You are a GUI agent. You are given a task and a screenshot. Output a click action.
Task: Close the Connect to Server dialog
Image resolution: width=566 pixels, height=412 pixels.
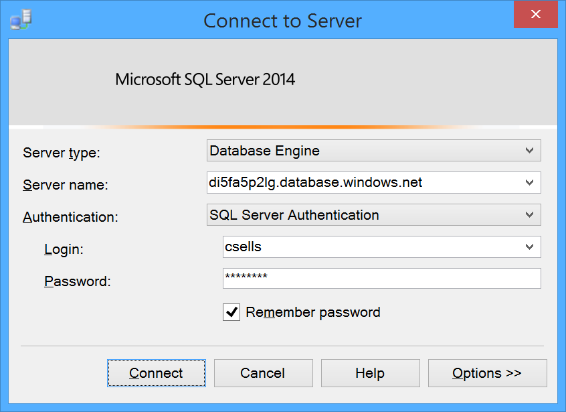pos(536,15)
